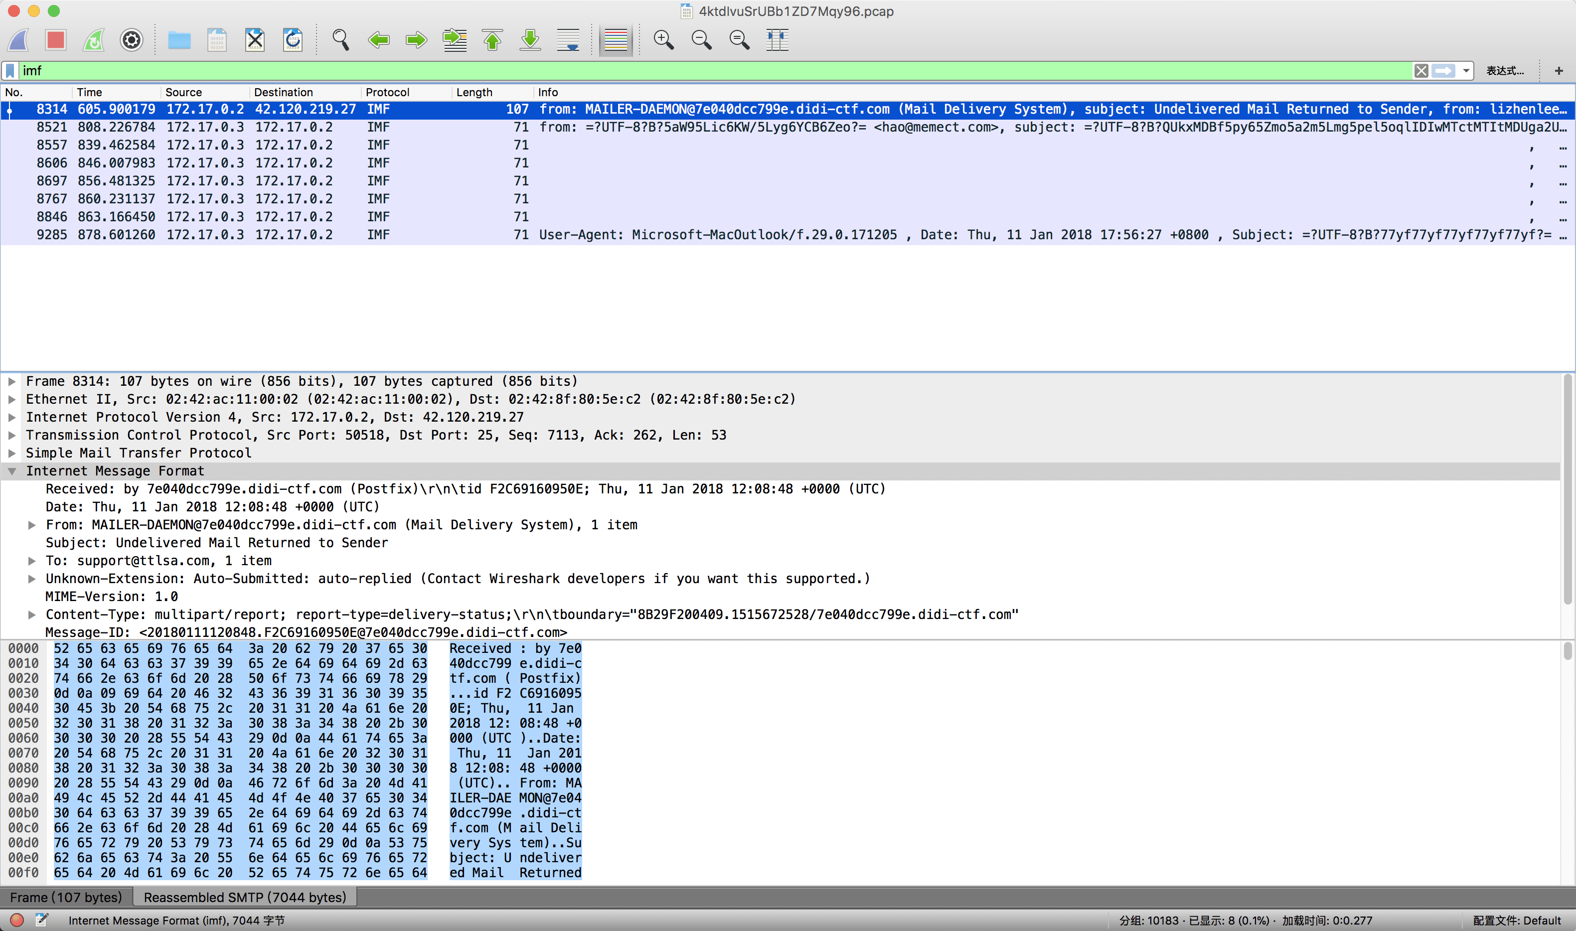
Task: Open expert information red circle icon
Action: click(x=17, y=920)
